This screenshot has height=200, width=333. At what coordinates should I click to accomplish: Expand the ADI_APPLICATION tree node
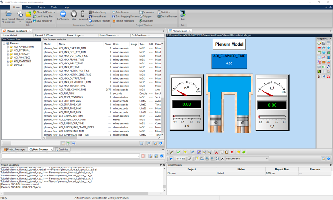coord(8,47)
